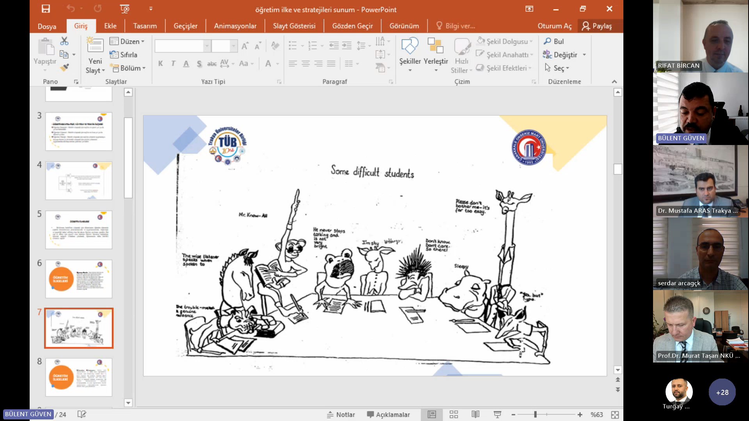749x421 pixels.
Task: Open the Yerleştir arrange menu
Action: click(436, 55)
